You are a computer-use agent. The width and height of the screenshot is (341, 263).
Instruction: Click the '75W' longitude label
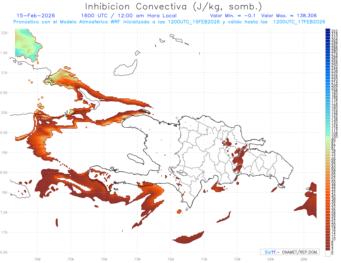(71, 259)
